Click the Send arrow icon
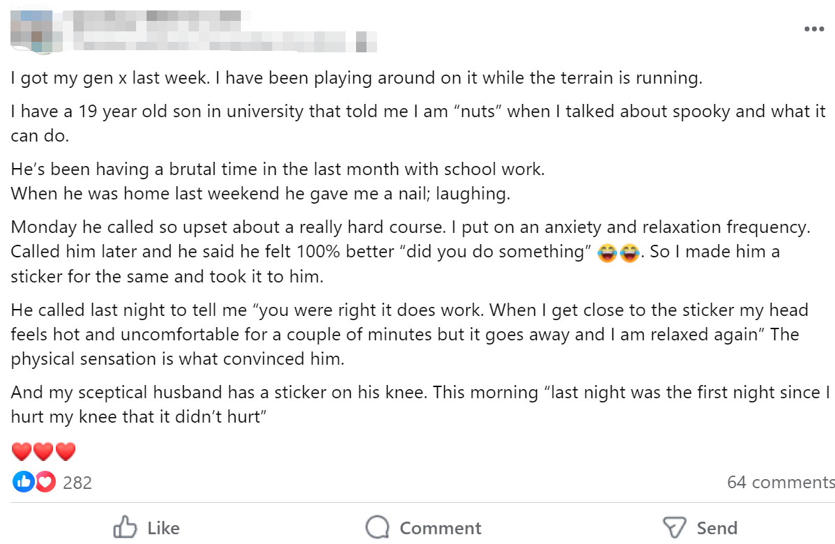Viewport: 835px width, 544px height. [x=674, y=527]
